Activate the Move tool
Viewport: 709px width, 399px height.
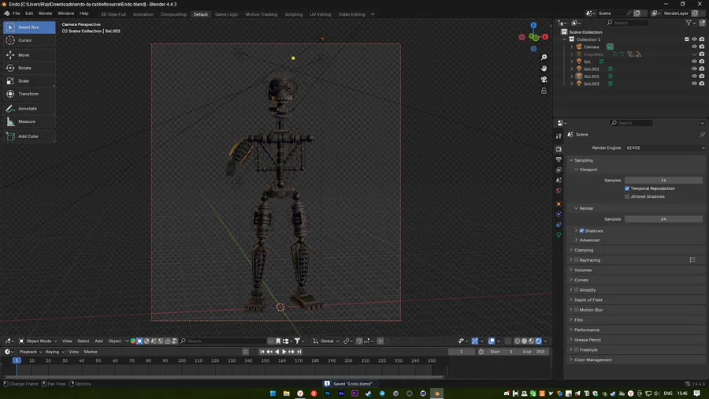pos(29,54)
